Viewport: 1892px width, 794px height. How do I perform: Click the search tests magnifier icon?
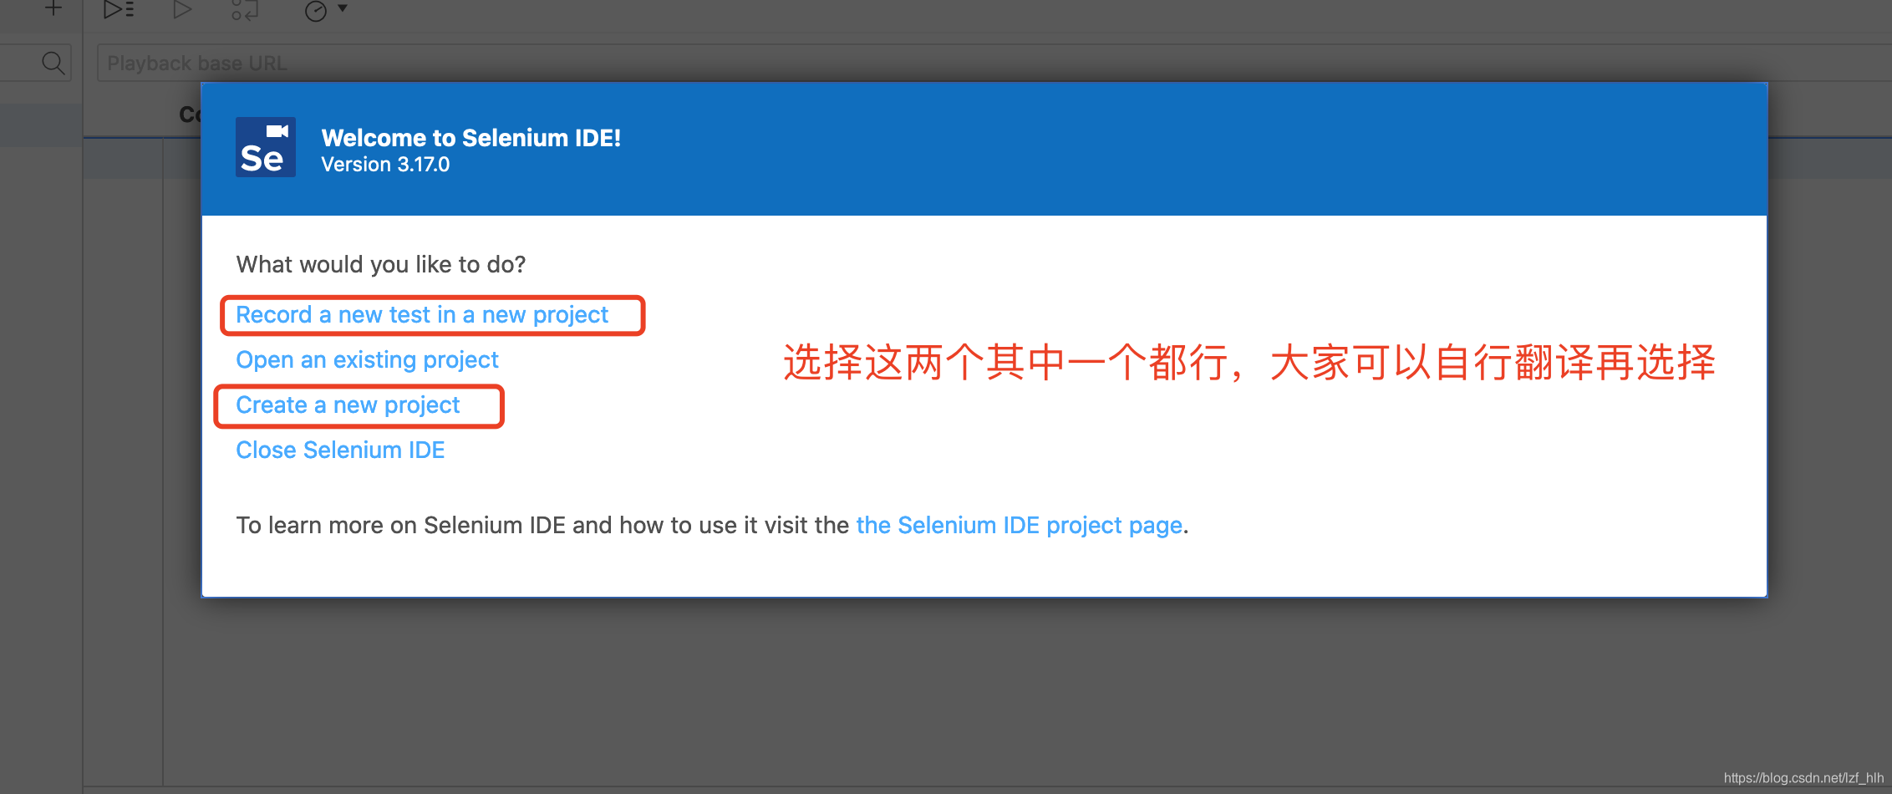53,63
